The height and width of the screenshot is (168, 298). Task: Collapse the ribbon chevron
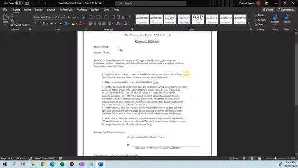pos(295,30)
